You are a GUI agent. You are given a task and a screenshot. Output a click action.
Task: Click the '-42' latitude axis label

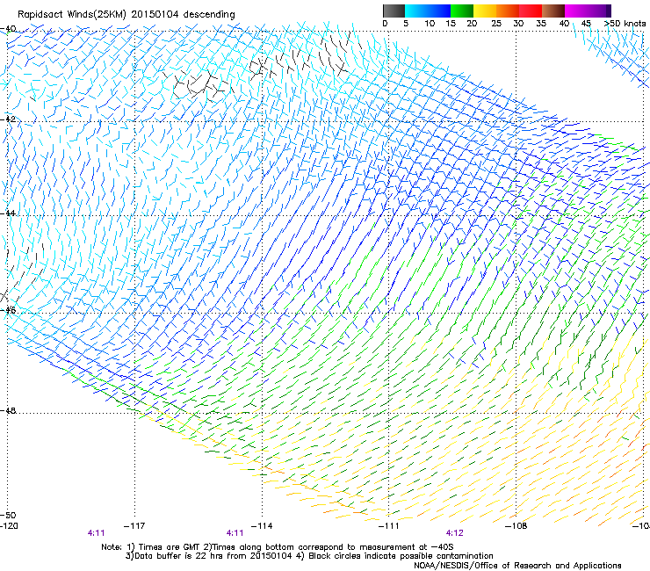pyautogui.click(x=8, y=119)
